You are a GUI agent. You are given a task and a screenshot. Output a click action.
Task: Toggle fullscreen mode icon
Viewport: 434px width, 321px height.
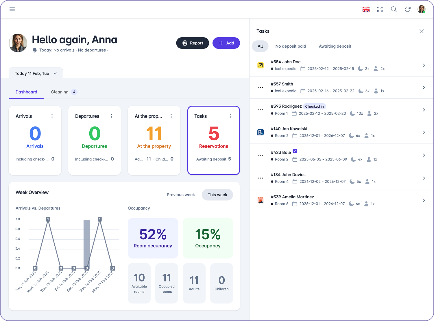coord(380,9)
